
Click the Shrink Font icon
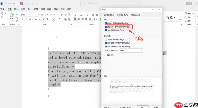pyautogui.click(x=51, y=15)
